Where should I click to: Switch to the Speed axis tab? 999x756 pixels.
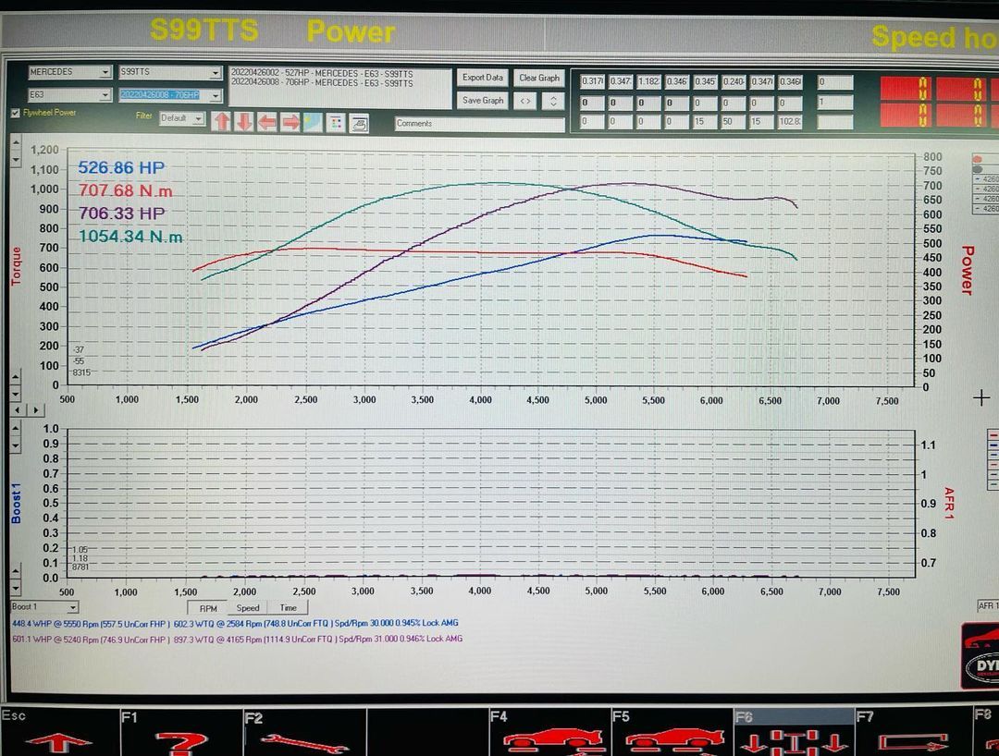tap(248, 608)
